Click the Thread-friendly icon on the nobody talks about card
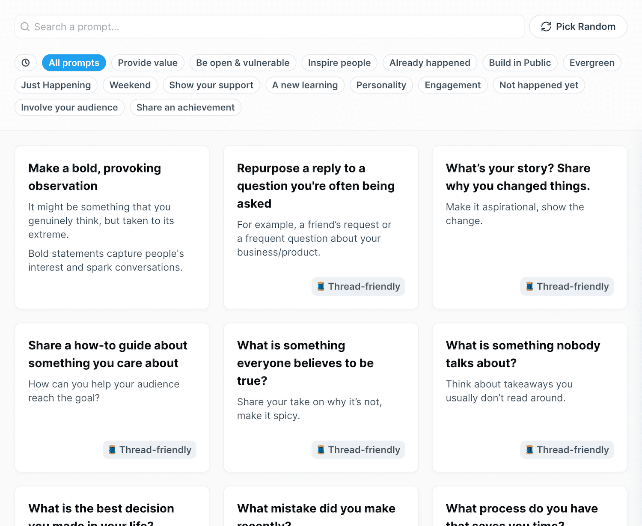The width and height of the screenshot is (642, 526). click(x=530, y=450)
